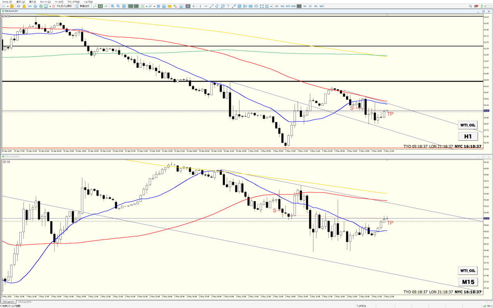Open the IDE MetaEditor button
The height and width of the screenshot is (308, 493).
[x=18, y=6]
